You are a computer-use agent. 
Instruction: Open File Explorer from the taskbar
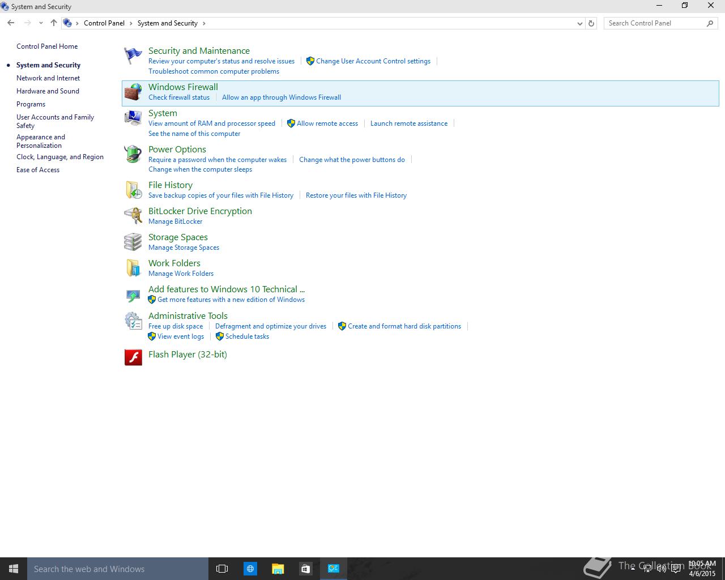coord(278,569)
